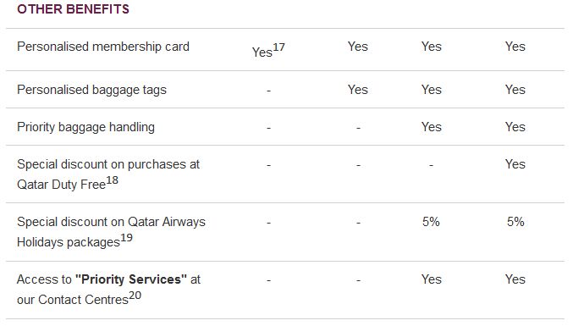
Task: Click the first Yes in Personalised baggage tags
Action: coord(358,90)
